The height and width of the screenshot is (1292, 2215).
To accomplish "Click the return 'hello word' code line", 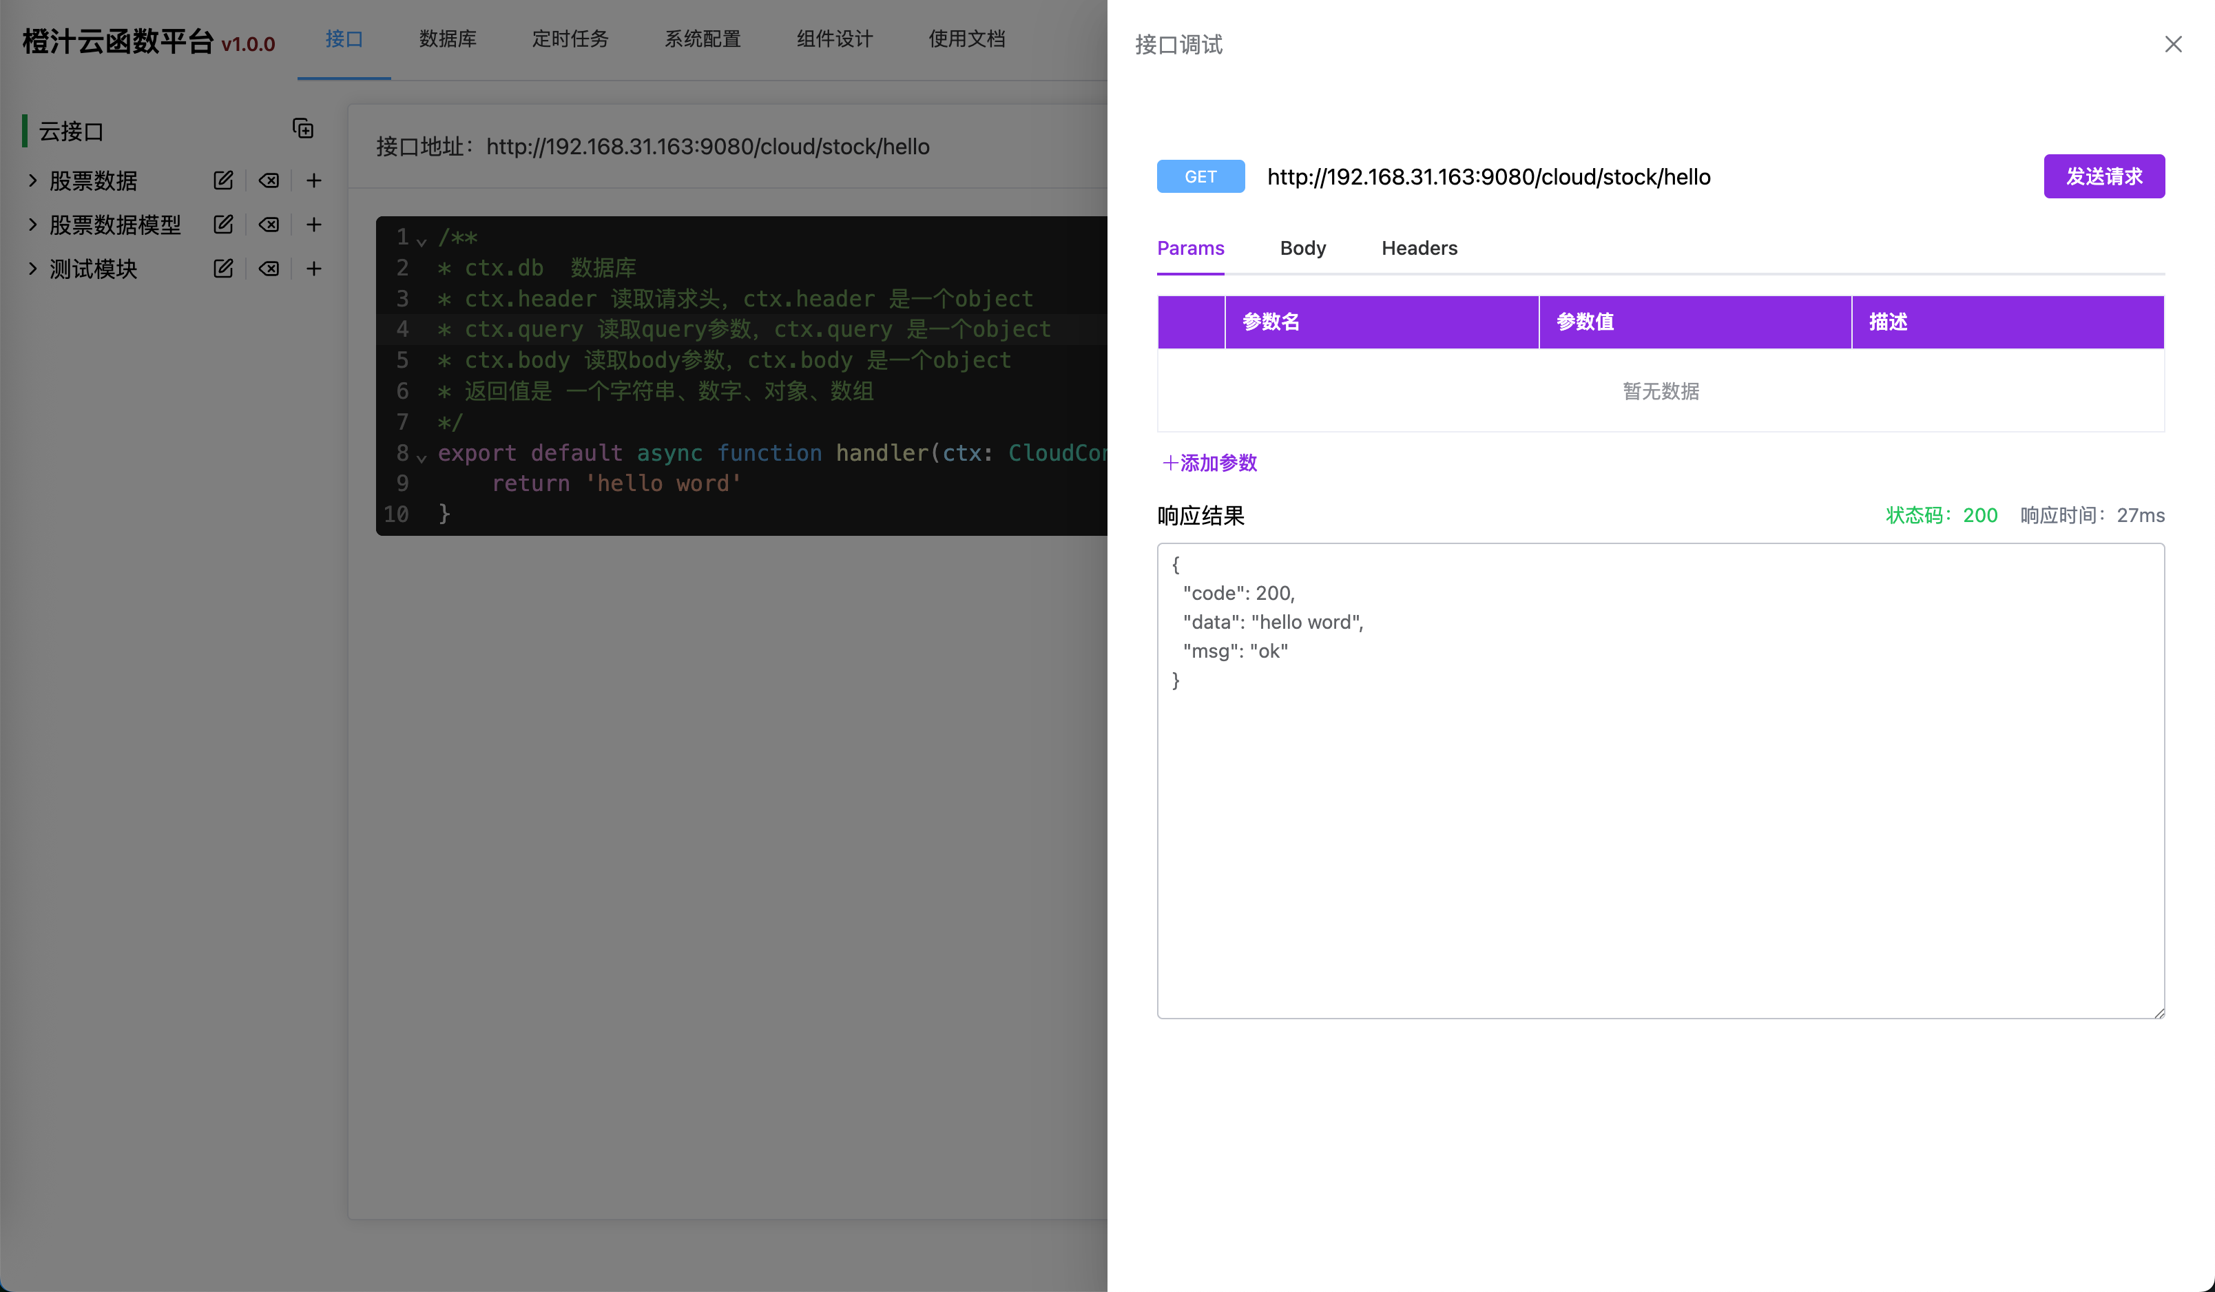I will click(616, 483).
